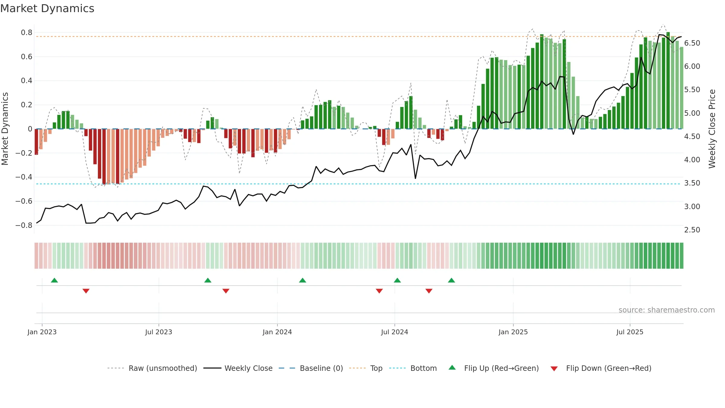
Task: Toggle the Bottom legend entry
Action: [x=413, y=368]
